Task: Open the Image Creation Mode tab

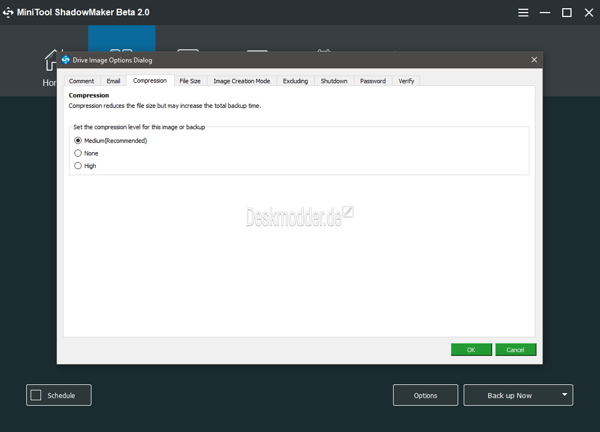Action: pos(242,81)
